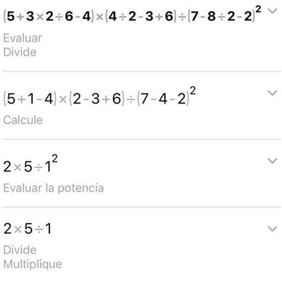Select the (2−3+6) group in the second step

pyautogui.click(x=97, y=99)
